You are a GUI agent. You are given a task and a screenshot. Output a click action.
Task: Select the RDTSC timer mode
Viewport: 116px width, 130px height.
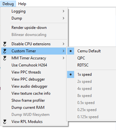coord(83,65)
